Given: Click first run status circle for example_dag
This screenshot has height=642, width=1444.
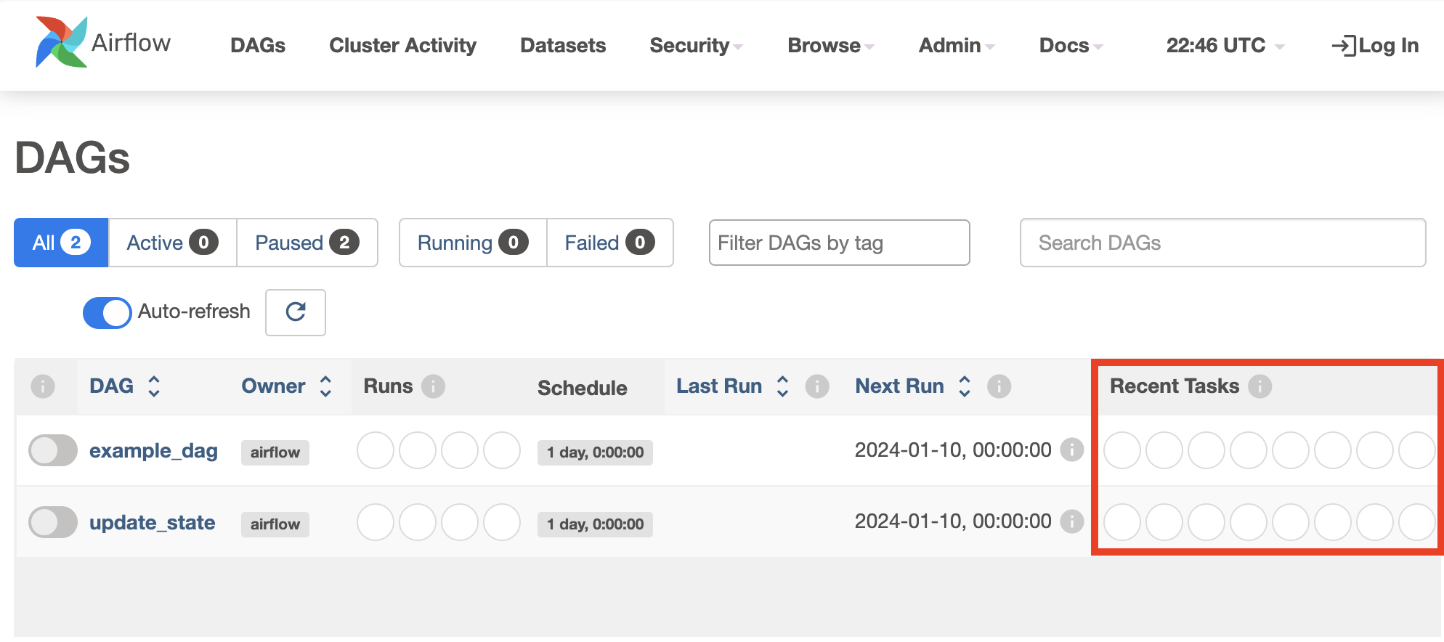Looking at the screenshot, I should click(376, 450).
